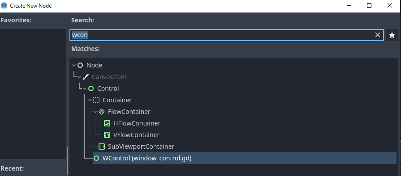Screen dimensions: 401x176
Task: Click the SubViewportContainer icon
Action: click(x=102, y=147)
